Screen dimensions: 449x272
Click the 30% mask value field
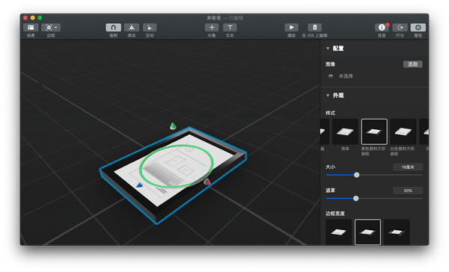pyautogui.click(x=408, y=191)
